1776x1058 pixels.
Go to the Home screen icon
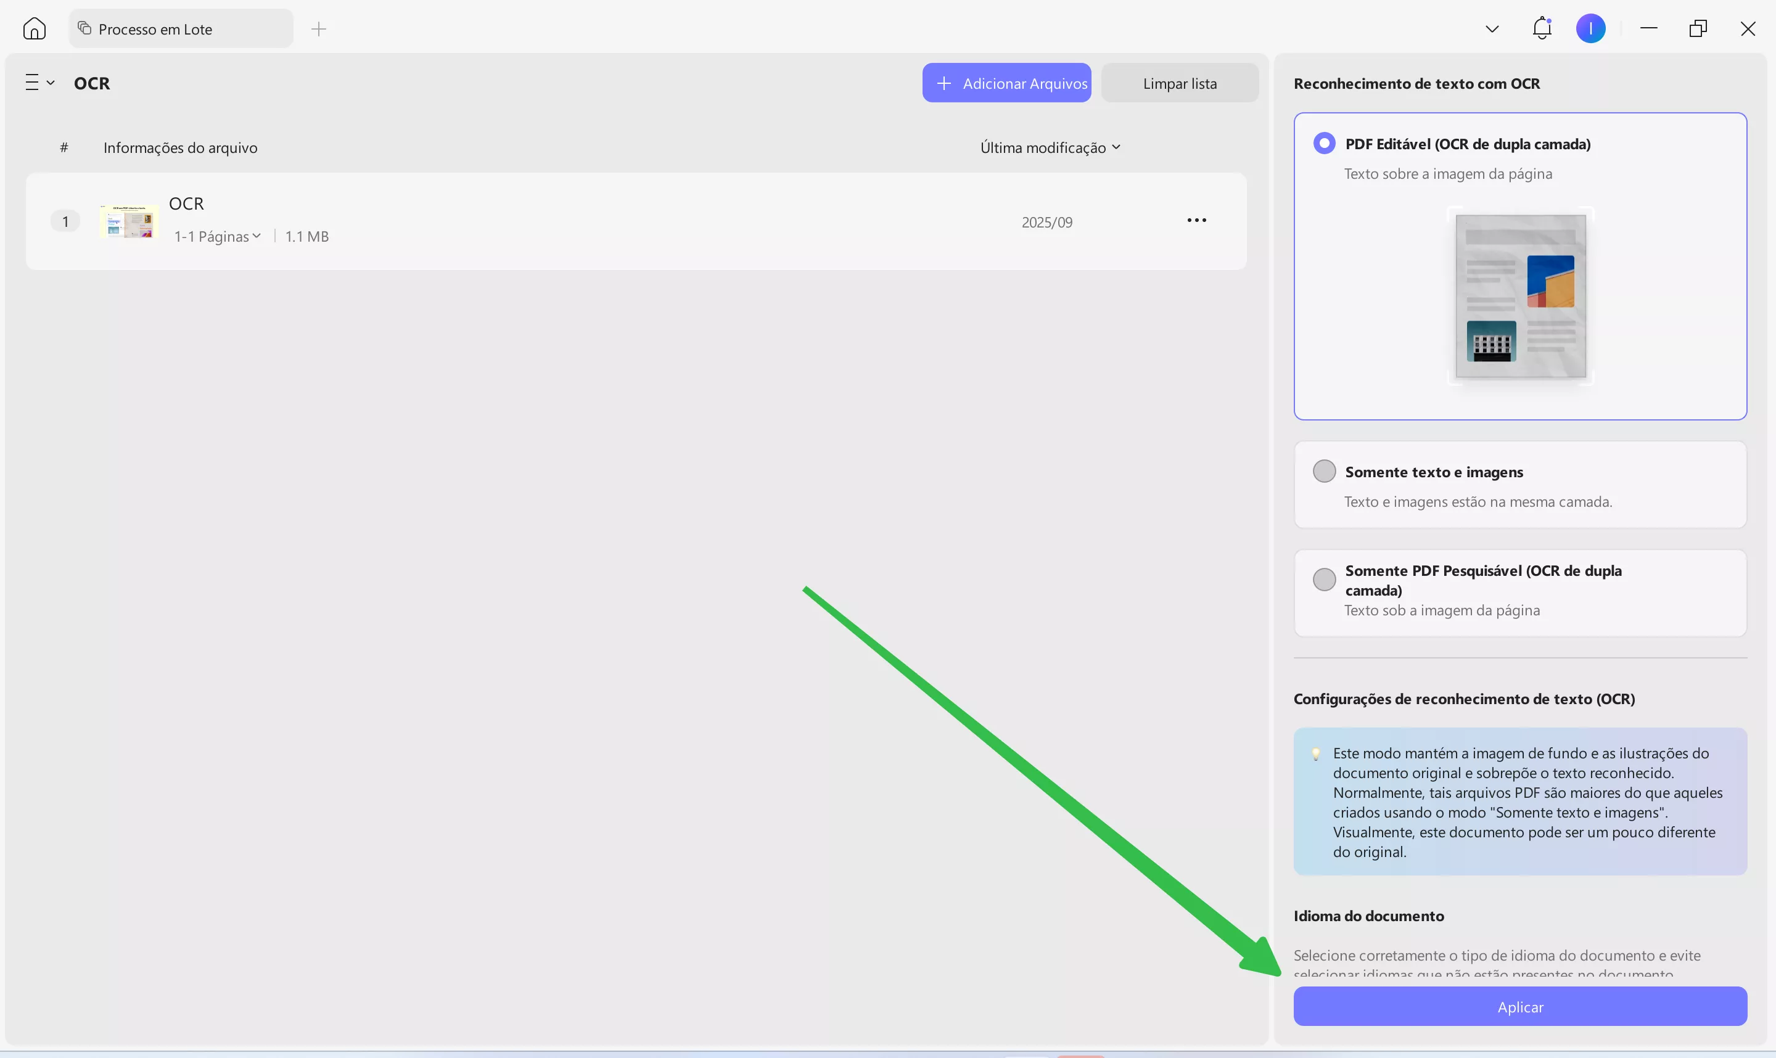(34, 28)
